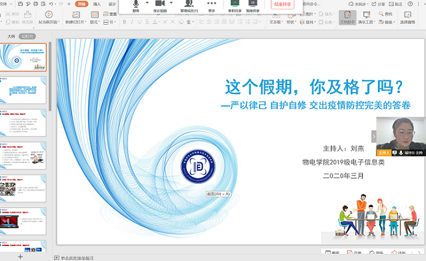Click the save icon in quick access bar
426x261 pixels.
[x=20, y=4]
